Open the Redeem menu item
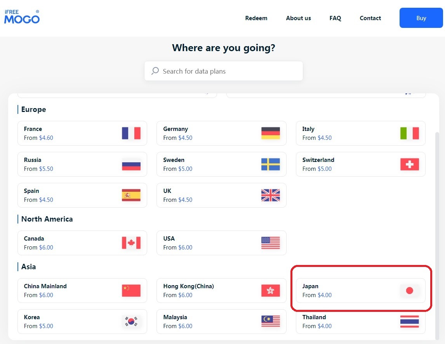The width and height of the screenshot is (445, 344). [x=256, y=18]
